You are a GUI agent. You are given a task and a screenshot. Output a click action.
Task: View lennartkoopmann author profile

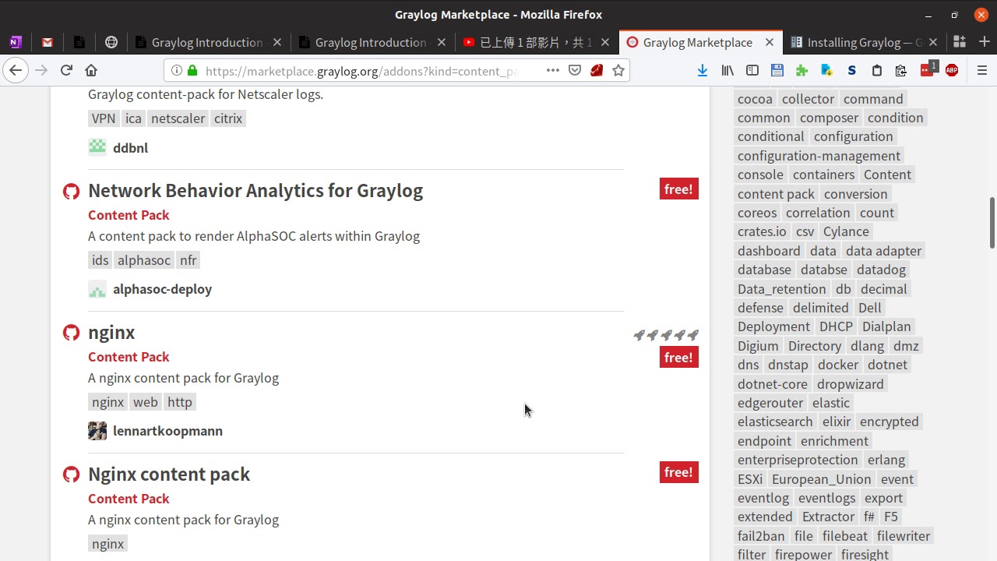[167, 431]
